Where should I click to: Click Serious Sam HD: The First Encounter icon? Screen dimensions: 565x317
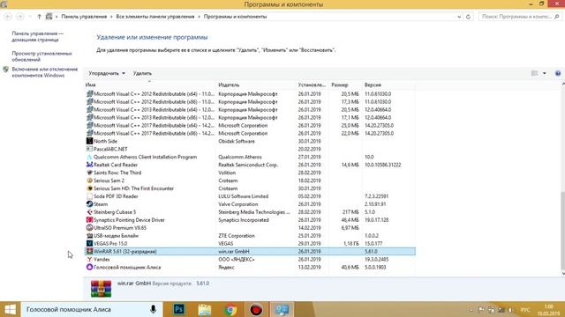pyautogui.click(x=90, y=188)
